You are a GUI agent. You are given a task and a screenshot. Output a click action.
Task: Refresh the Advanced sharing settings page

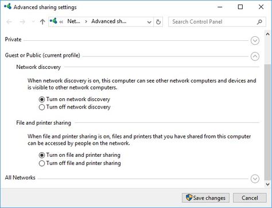coord(158,22)
